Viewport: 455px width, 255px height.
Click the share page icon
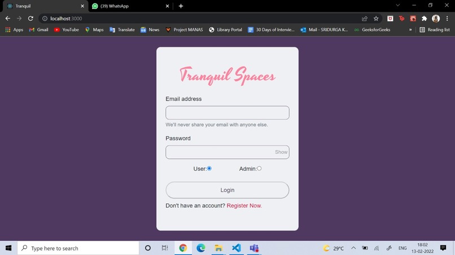365,19
